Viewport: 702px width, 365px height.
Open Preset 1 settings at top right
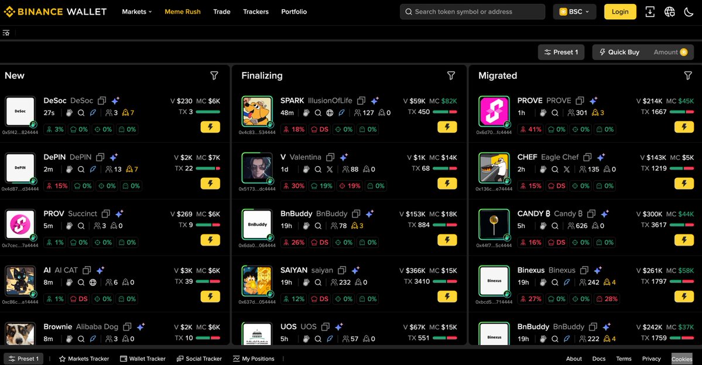(561, 52)
